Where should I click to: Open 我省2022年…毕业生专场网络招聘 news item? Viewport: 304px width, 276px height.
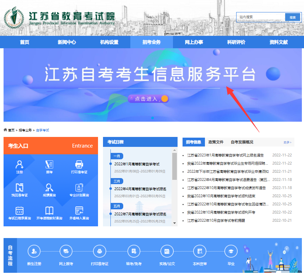tap(227, 163)
